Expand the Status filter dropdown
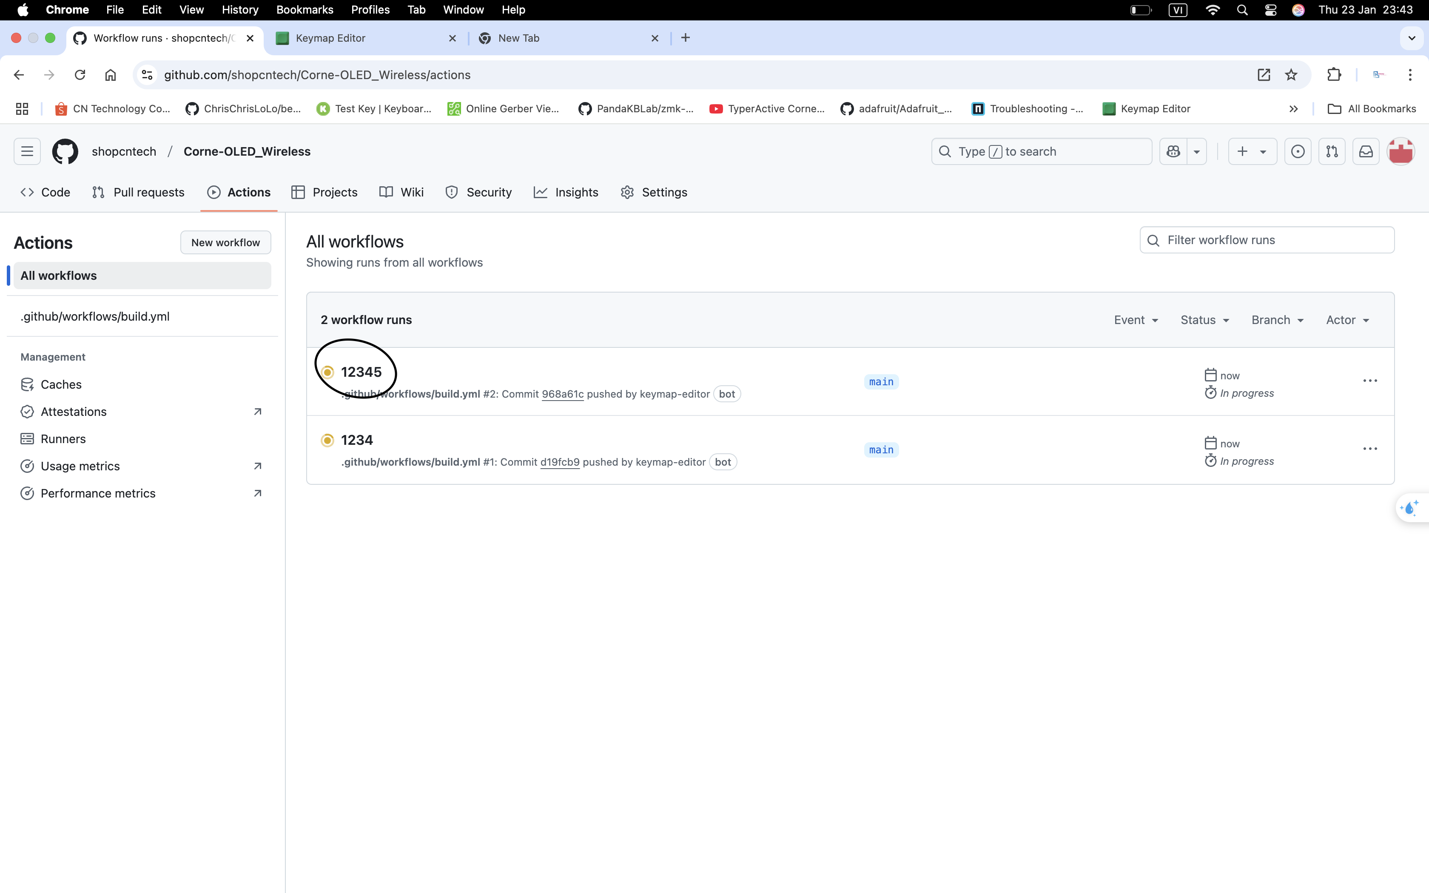Viewport: 1429px width, 893px height. point(1204,320)
